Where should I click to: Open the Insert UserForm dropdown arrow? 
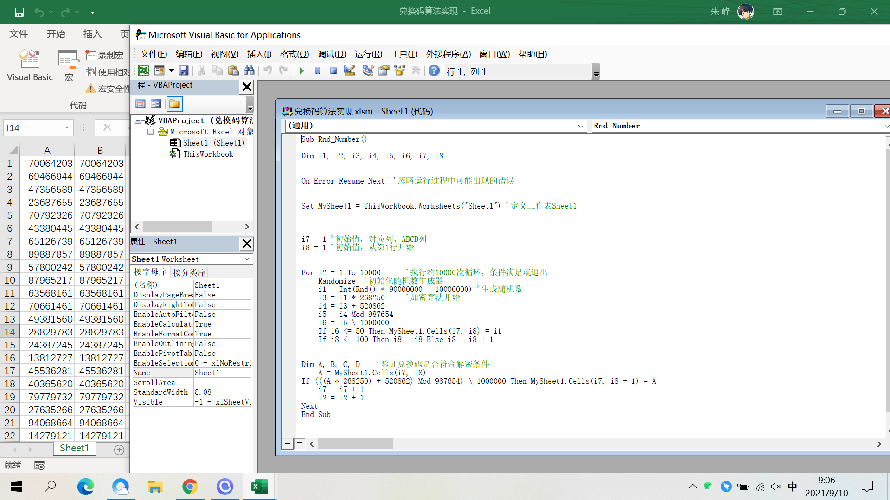click(x=171, y=70)
